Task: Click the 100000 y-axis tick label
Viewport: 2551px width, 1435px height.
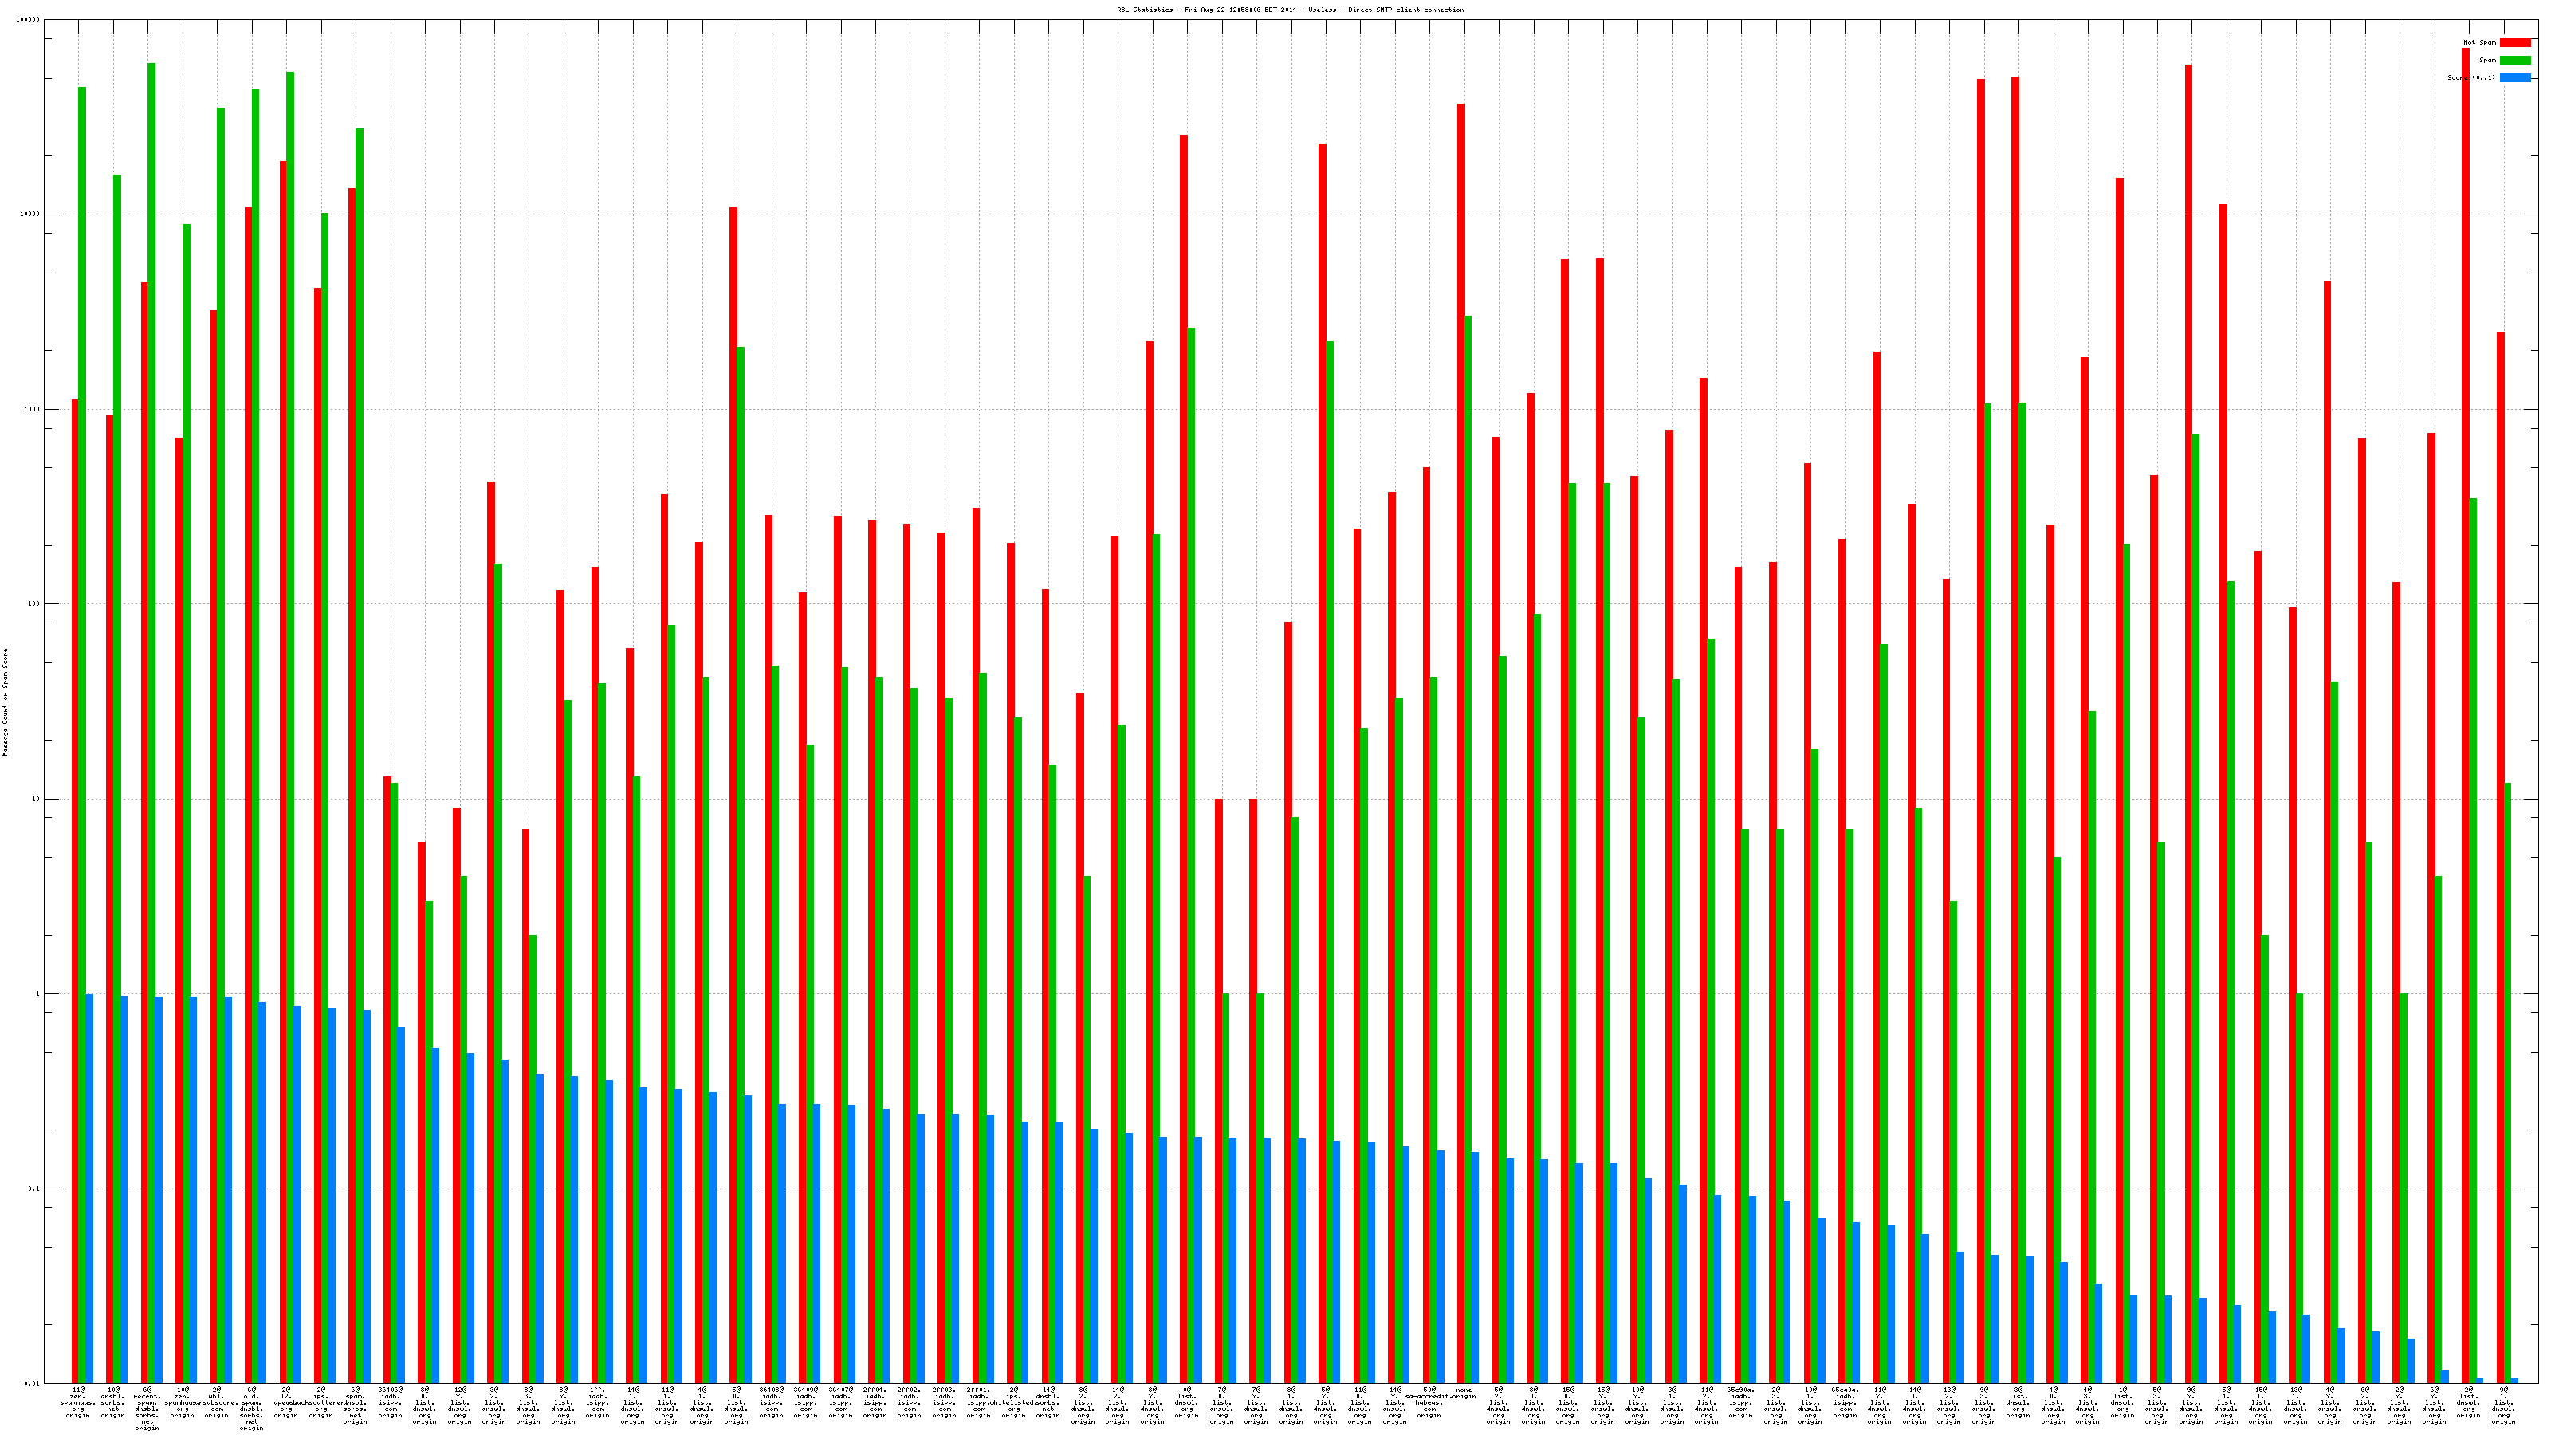Action: pos(29,20)
